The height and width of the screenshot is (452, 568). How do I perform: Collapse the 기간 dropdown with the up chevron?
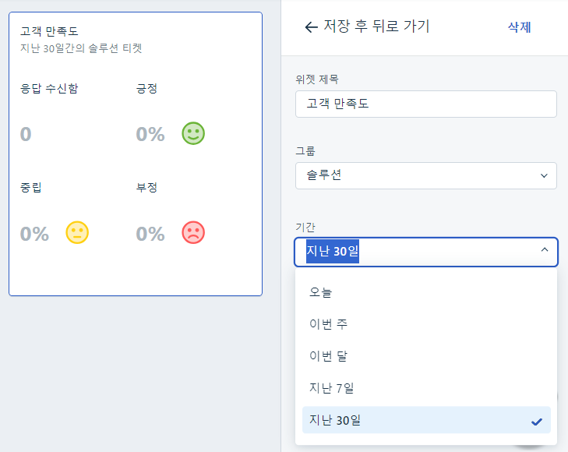[x=544, y=249]
